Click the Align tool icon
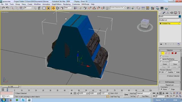Image resolution: width=182 pixels, height=102 pixels. 133,8
